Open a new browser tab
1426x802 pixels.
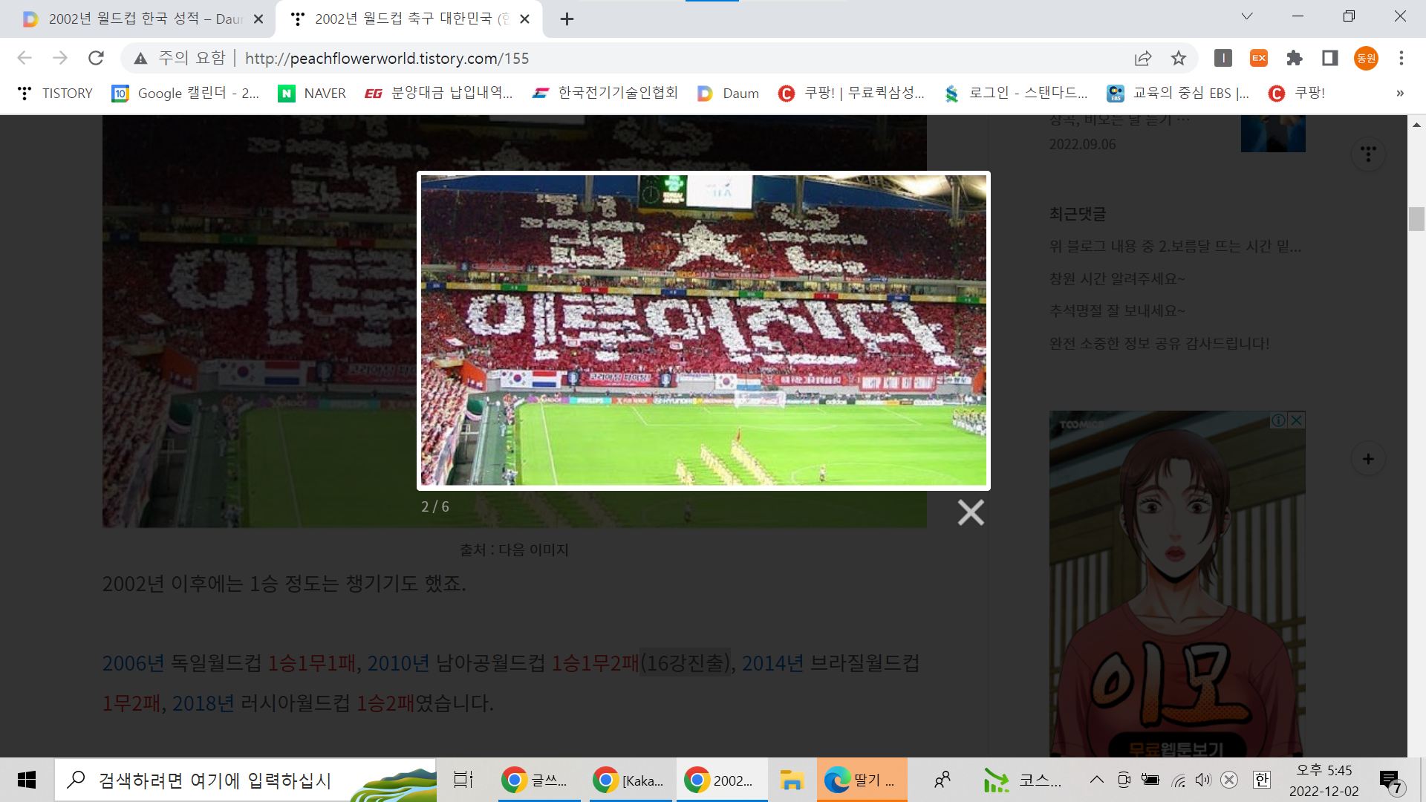tap(567, 19)
